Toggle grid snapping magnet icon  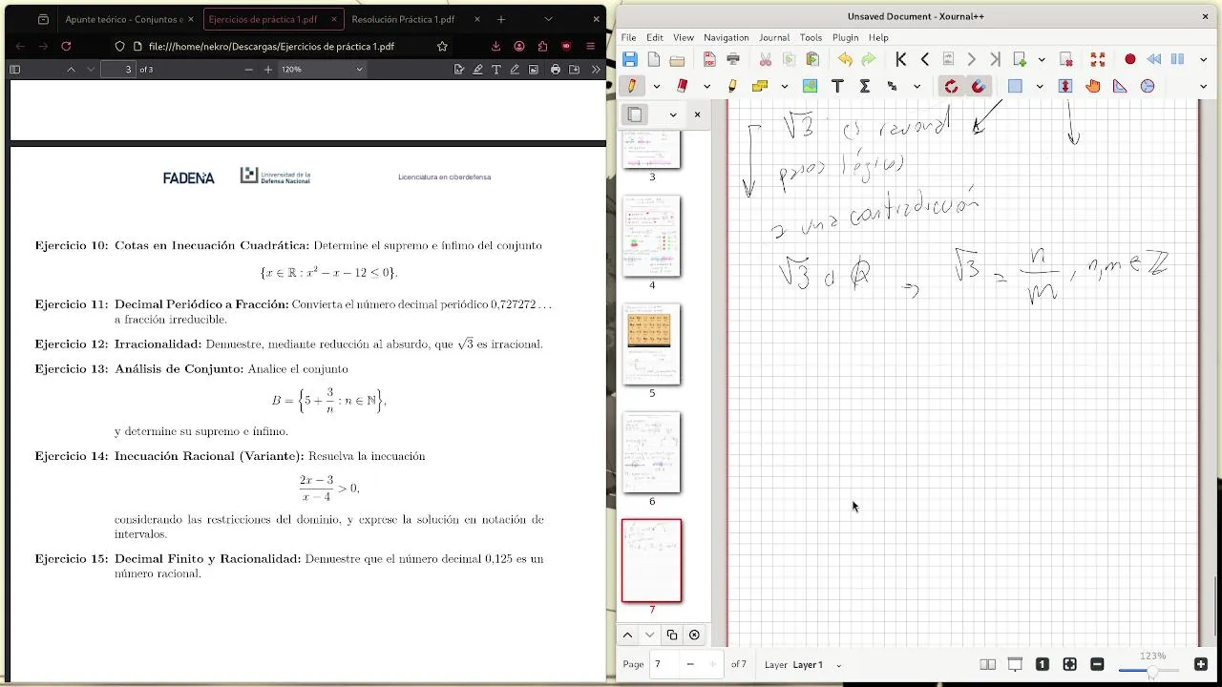[x=979, y=86]
